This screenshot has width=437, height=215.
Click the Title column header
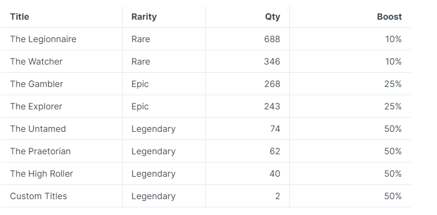20,17
